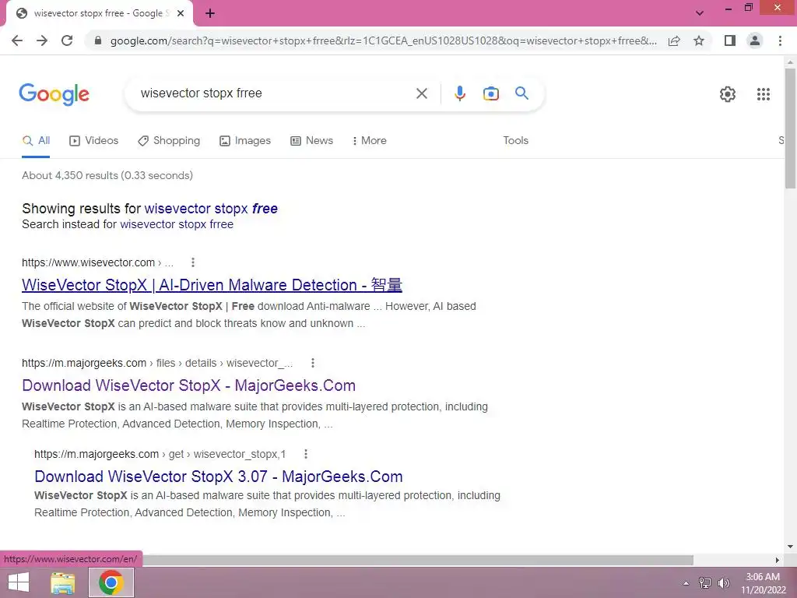Click the vertical scrollbar thumb

790,128
